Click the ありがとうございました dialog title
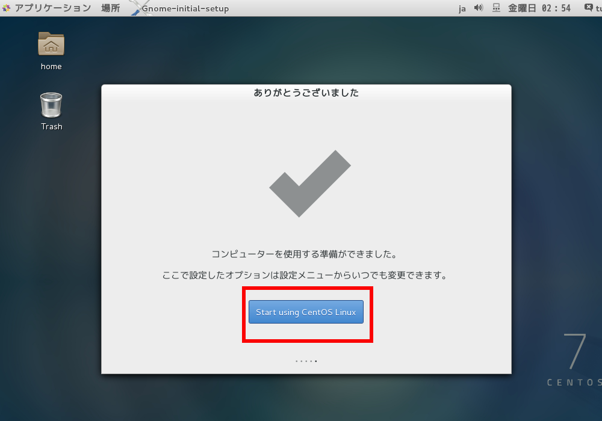Viewport: 602px width, 421px height. click(x=306, y=93)
